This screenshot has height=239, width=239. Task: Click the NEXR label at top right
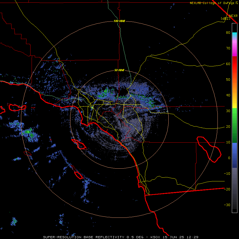coord(233,16)
